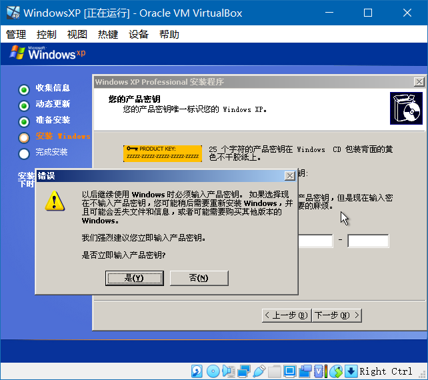Click the 准备安装 step indicator
This screenshot has height=380, width=428.
(x=24, y=122)
